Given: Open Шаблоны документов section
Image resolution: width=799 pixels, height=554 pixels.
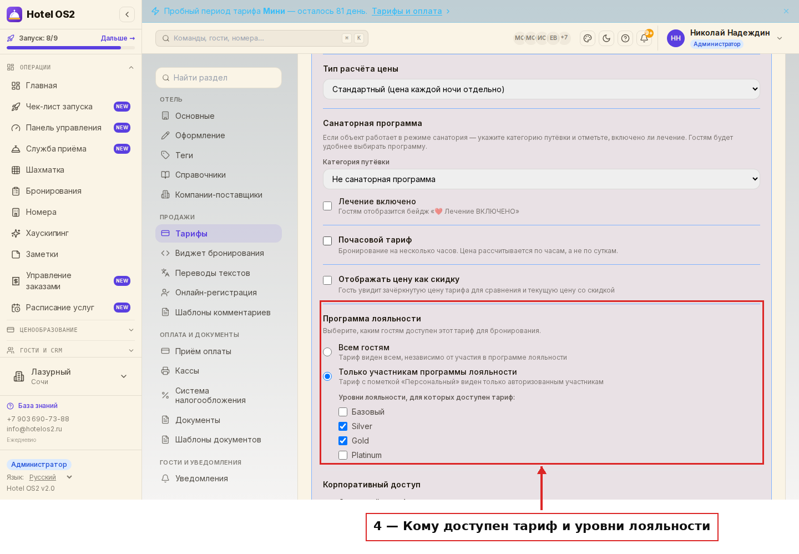Looking at the screenshot, I should click(219, 440).
